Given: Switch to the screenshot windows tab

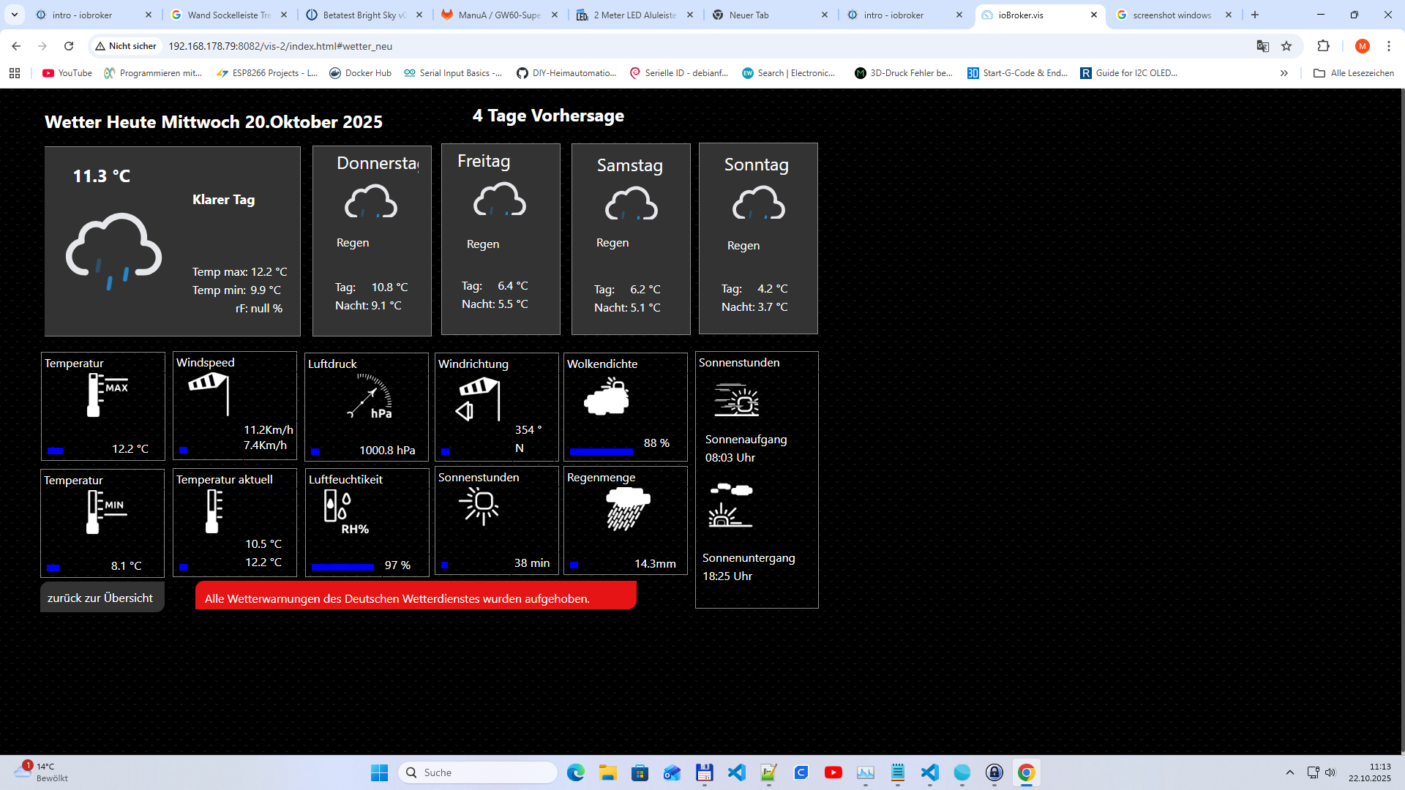Looking at the screenshot, I should (1171, 15).
